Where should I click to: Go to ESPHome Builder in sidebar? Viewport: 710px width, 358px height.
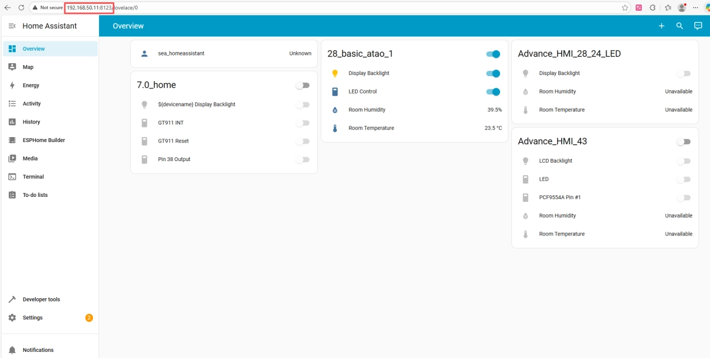coord(44,140)
